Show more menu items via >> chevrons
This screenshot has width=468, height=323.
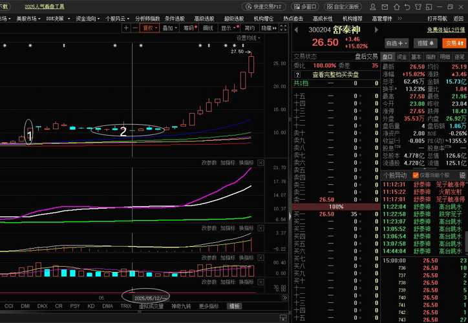[x=400, y=19]
